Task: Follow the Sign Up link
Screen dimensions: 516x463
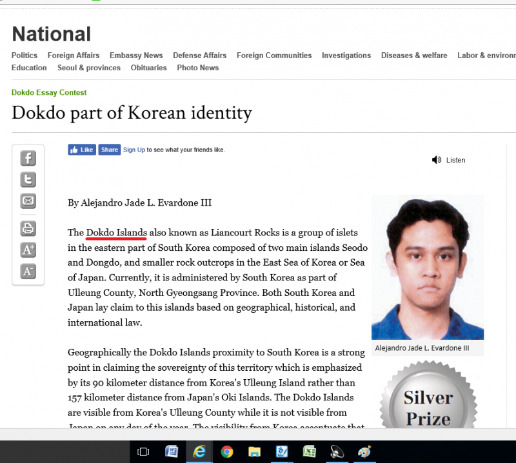Action: tap(134, 150)
